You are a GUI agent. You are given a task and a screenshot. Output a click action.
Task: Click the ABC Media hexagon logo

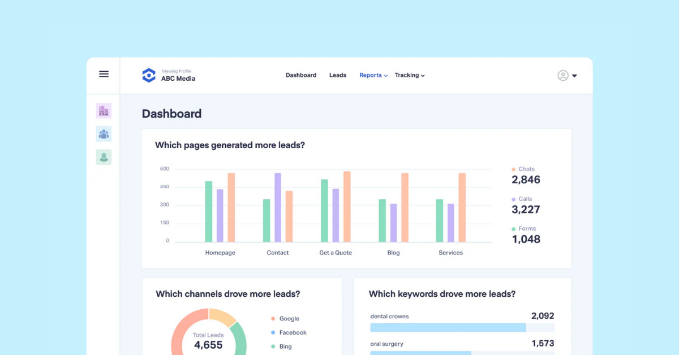click(149, 75)
